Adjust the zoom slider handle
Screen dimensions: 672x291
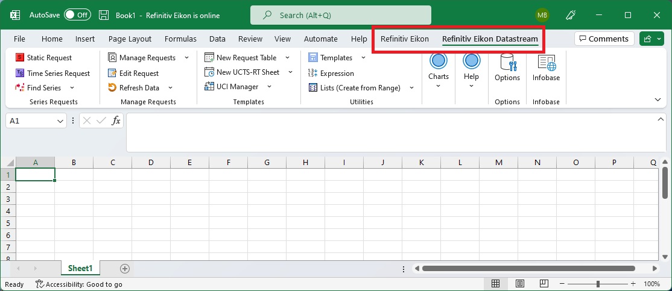point(597,284)
